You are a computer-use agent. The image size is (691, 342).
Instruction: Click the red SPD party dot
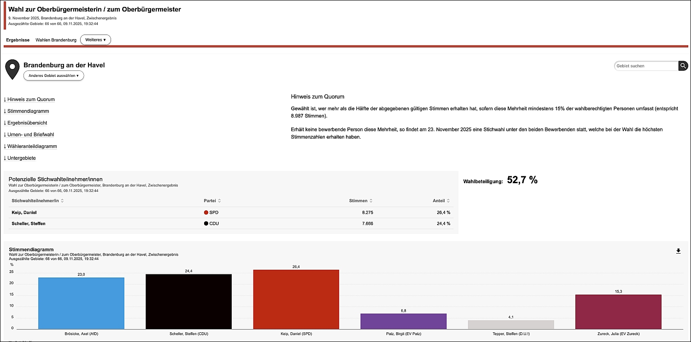point(206,213)
